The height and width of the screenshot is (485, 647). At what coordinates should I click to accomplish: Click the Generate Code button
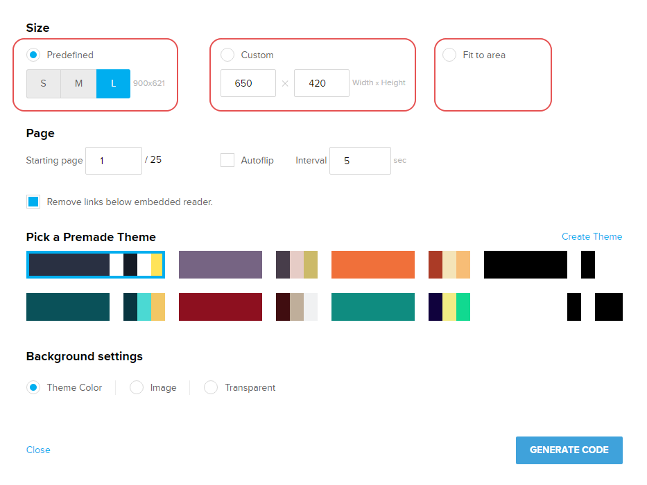[x=569, y=450]
